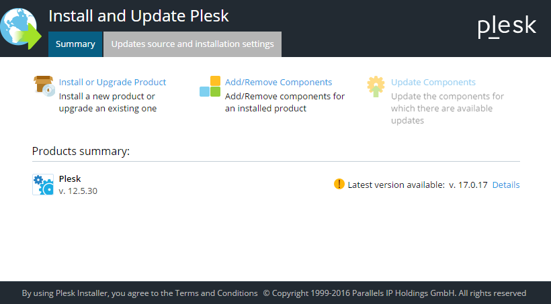This screenshot has width=551, height=304.
Task: Click the Plesk logo at top right
Action: [x=507, y=26]
